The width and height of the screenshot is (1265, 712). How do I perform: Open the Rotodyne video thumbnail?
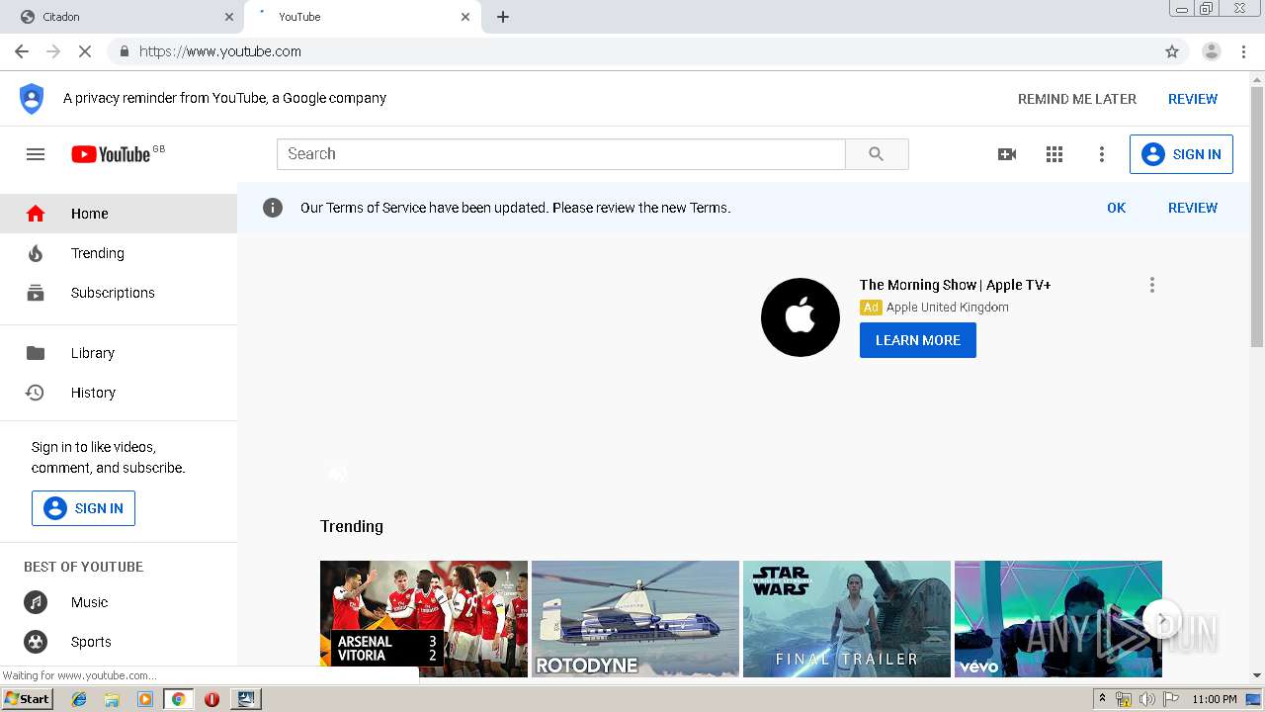point(635,619)
